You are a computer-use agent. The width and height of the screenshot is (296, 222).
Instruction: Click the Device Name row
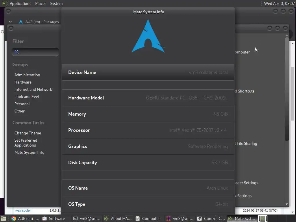point(148,72)
